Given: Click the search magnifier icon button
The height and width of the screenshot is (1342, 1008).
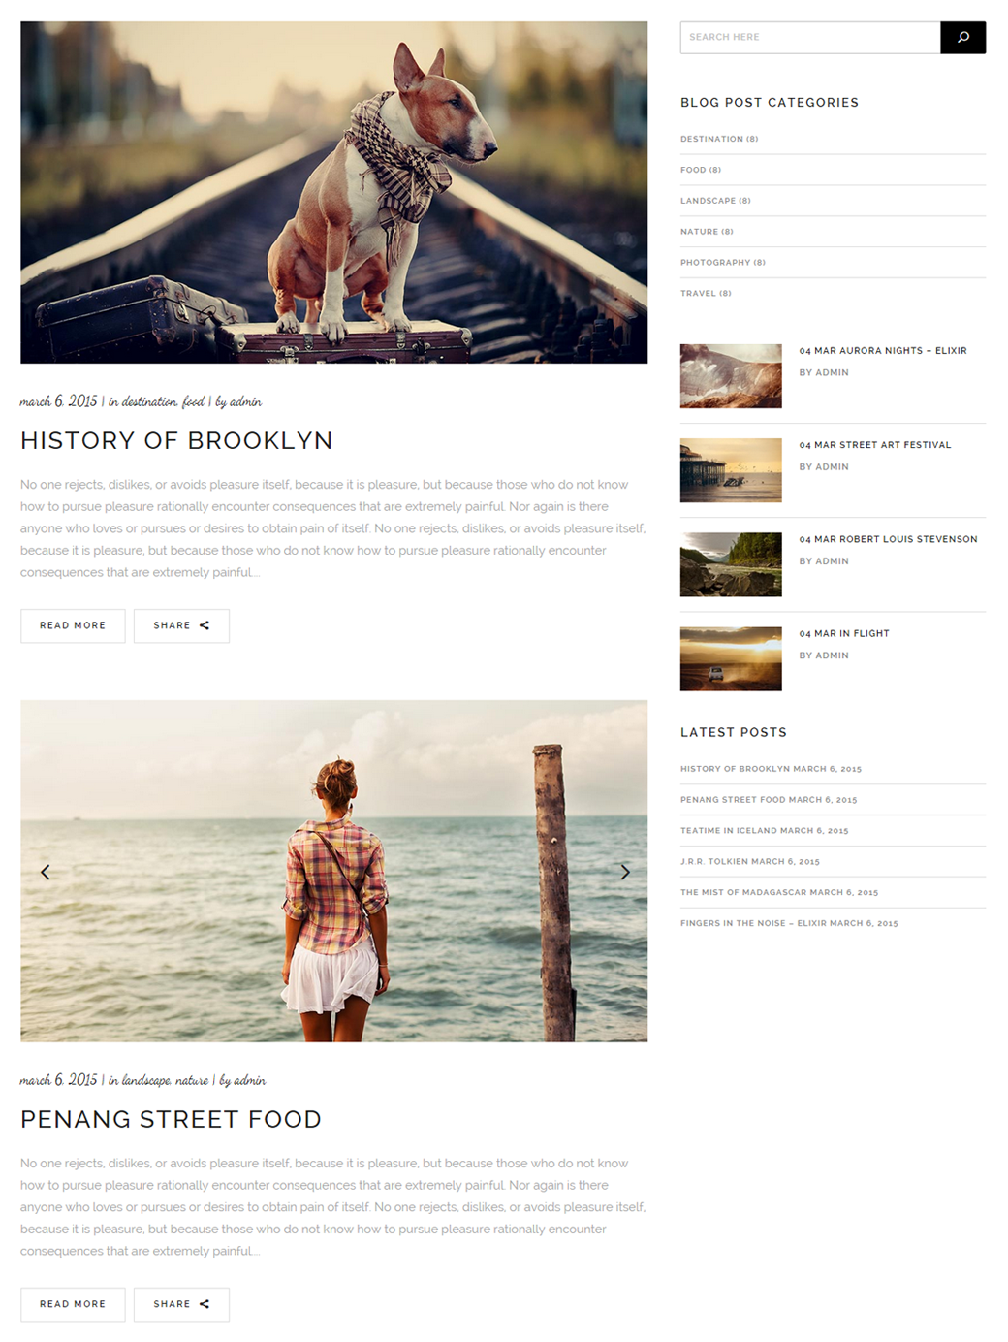Looking at the screenshot, I should click(x=962, y=37).
